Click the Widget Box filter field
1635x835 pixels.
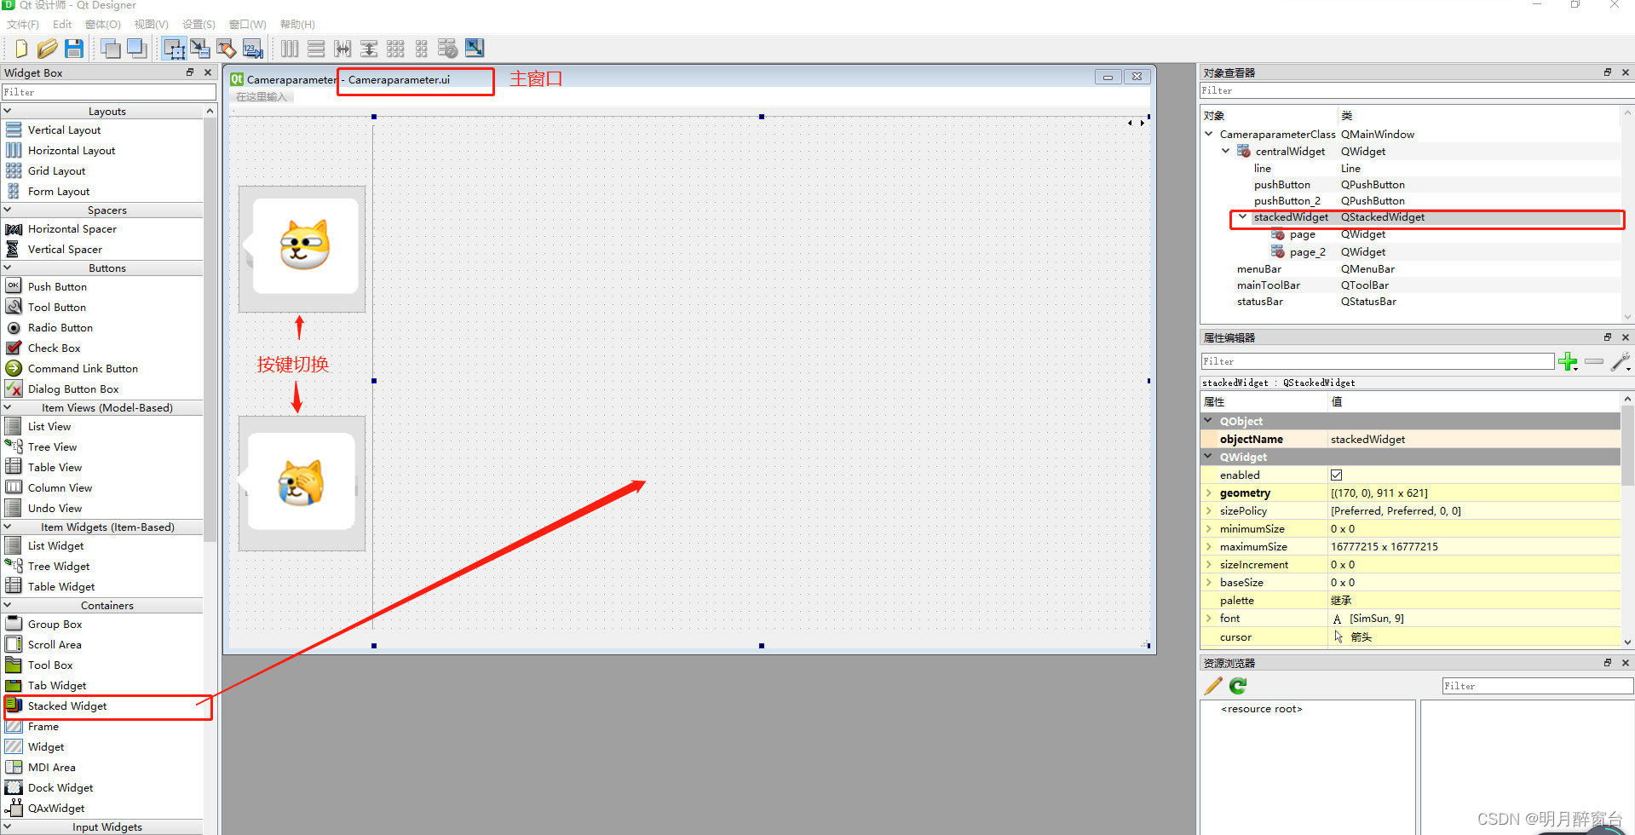point(109,92)
